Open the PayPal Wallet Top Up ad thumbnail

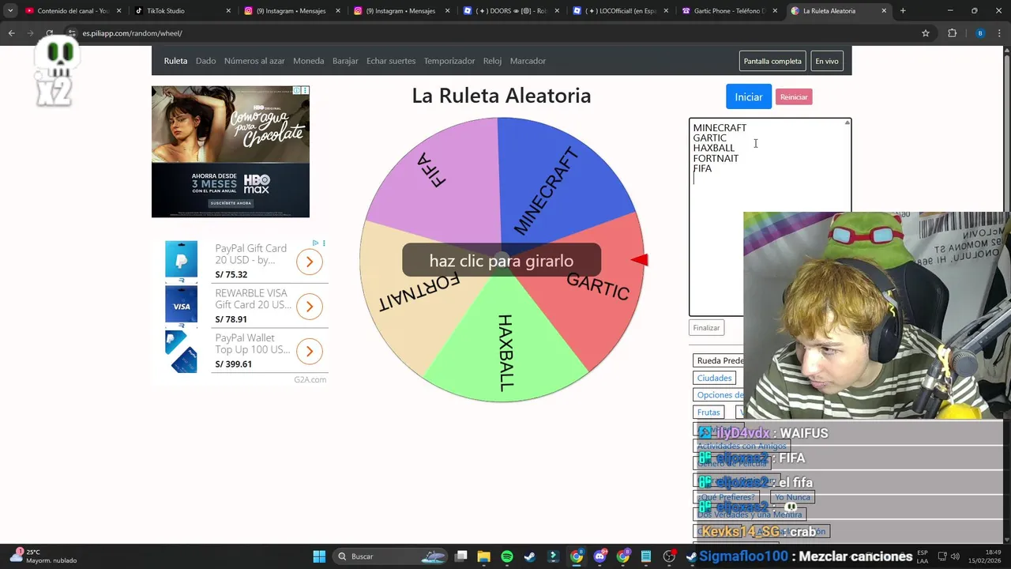pos(181,352)
